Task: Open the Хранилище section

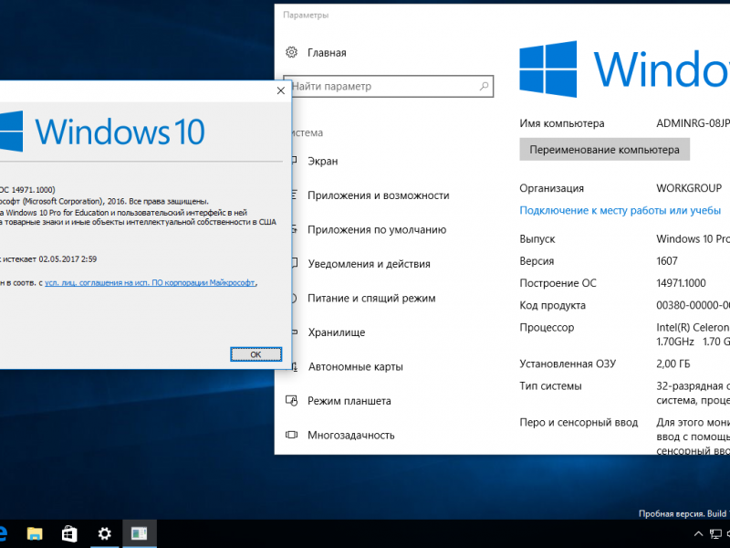Action: (336, 332)
